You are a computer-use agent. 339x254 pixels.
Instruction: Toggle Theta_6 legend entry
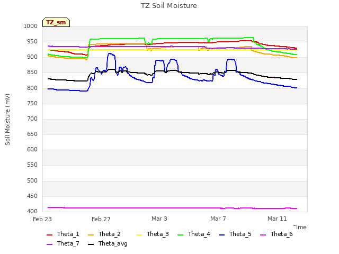(x=276, y=234)
